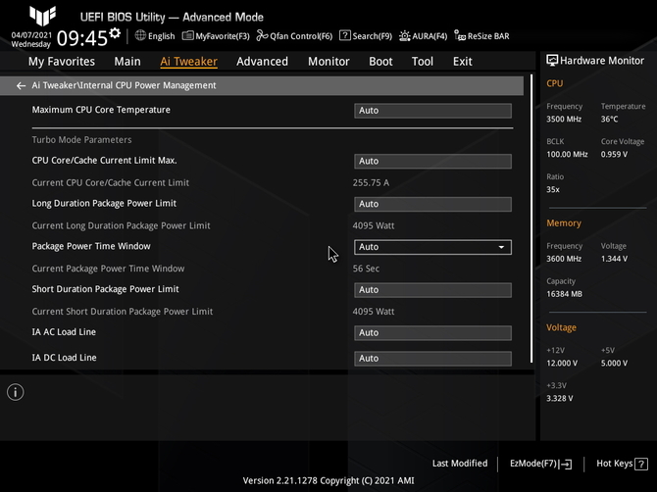
Task: Click the 56 Sec time window value
Action: [366, 269]
